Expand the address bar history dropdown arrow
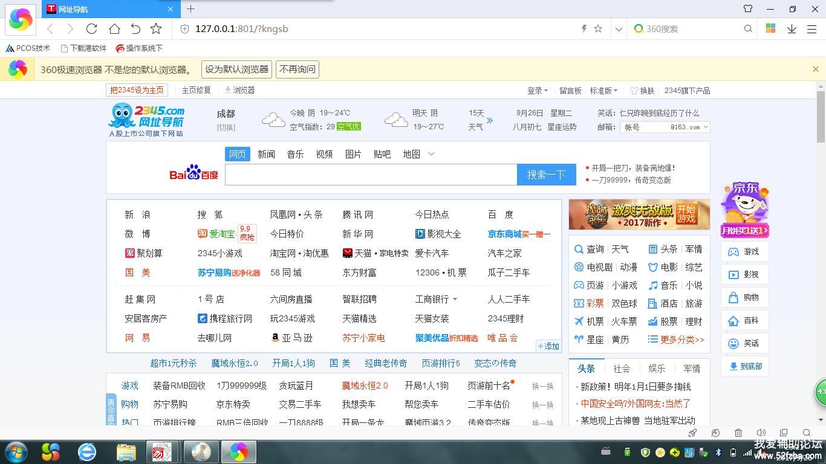Image resolution: width=826 pixels, height=464 pixels. tap(619, 29)
